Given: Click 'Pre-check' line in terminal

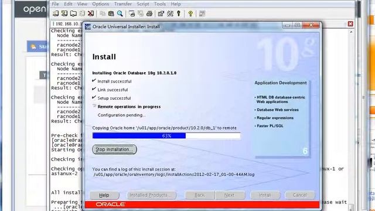Looking at the screenshot, I should tap(66, 135).
